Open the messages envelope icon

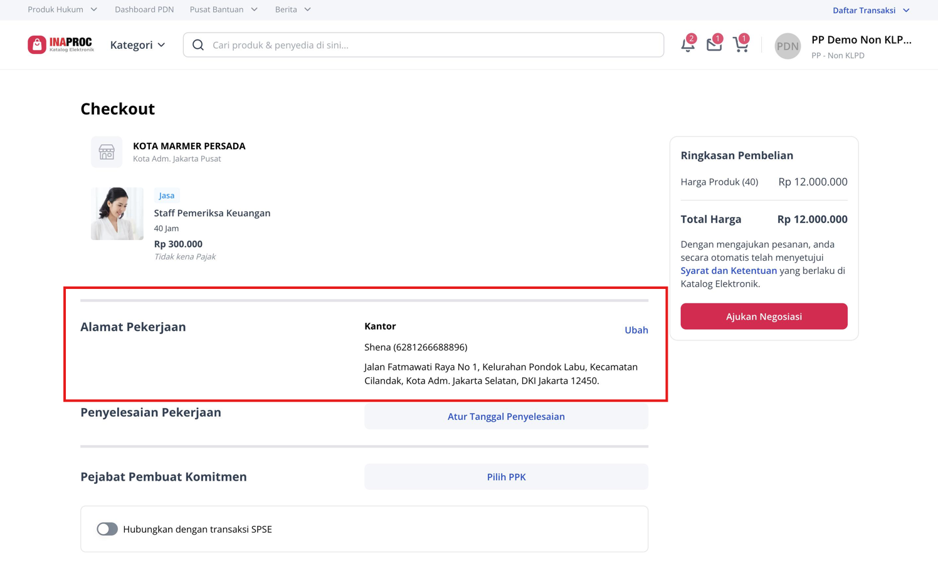(x=714, y=44)
